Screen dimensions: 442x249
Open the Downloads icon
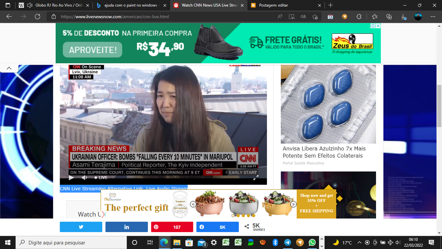403,17
